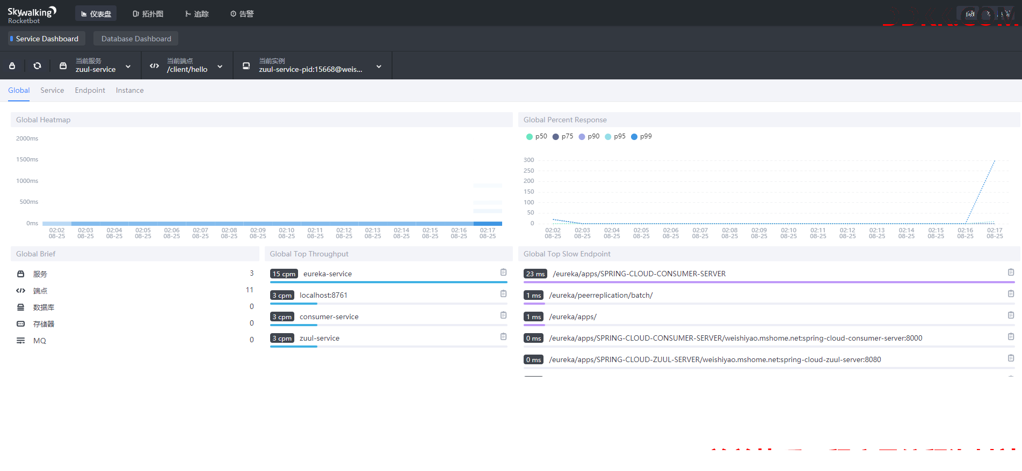Click the refresh dashboard icon

tap(37, 65)
